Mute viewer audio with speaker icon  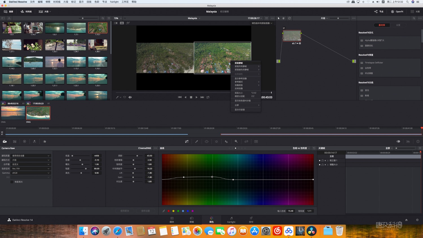(130, 97)
